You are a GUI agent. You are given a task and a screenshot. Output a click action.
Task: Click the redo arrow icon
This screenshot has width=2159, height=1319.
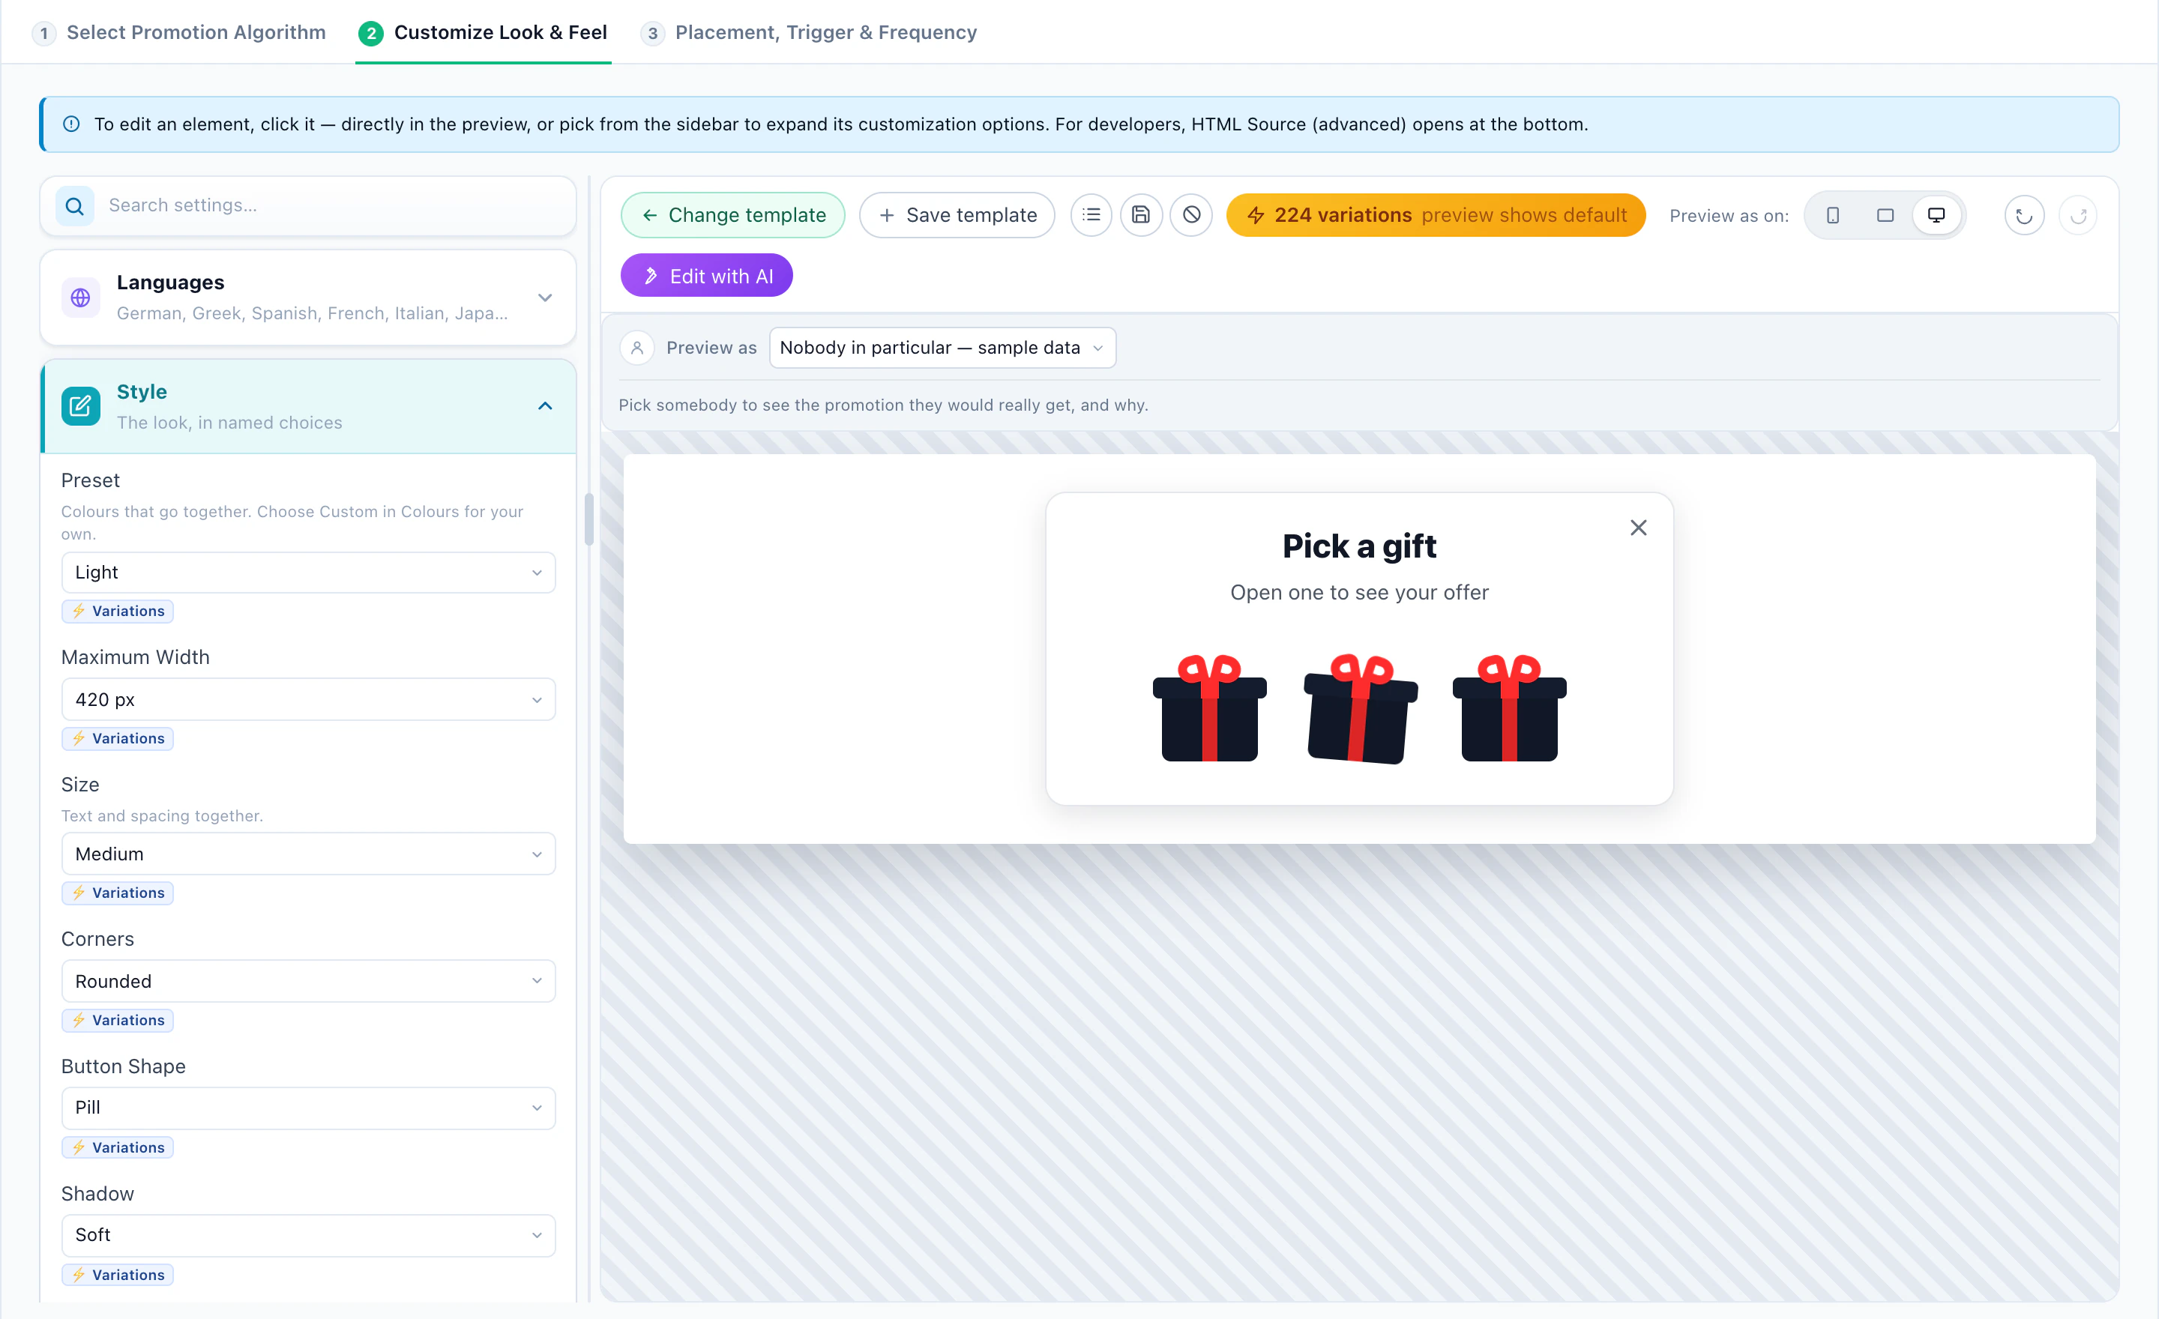coord(2078,215)
